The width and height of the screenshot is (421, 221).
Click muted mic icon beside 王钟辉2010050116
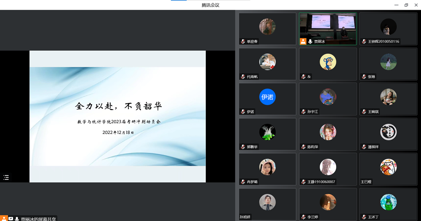coord(364,42)
